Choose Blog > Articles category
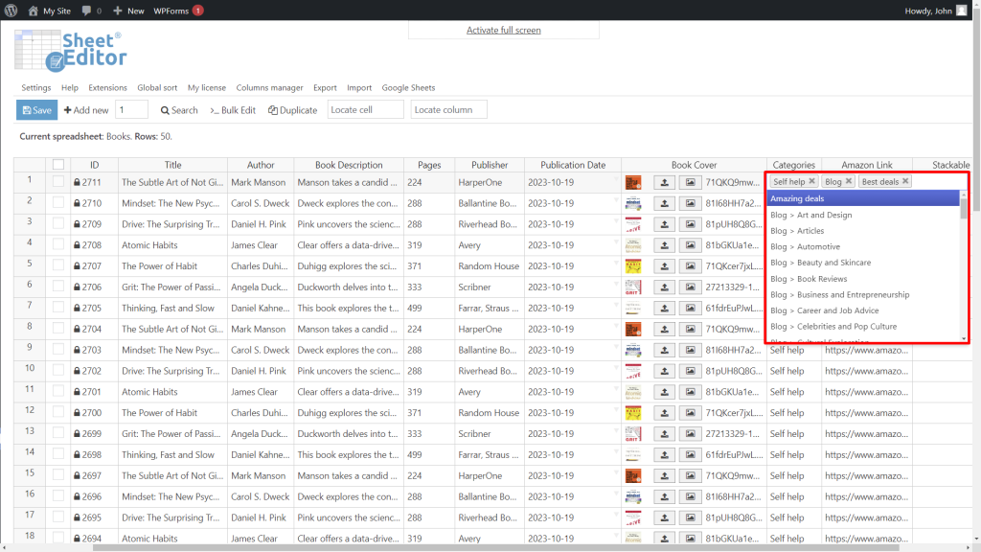The width and height of the screenshot is (981, 552). tap(863, 231)
